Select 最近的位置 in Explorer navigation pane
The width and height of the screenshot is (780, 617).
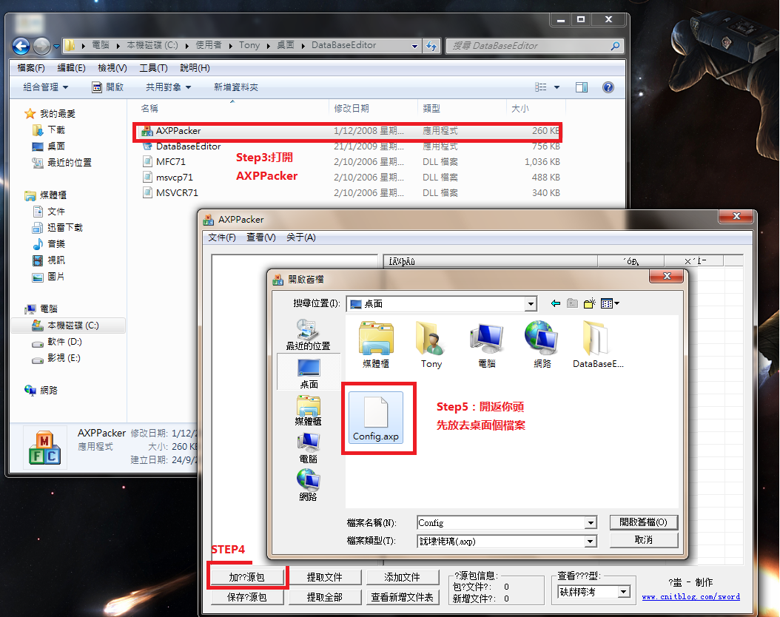tap(61, 163)
